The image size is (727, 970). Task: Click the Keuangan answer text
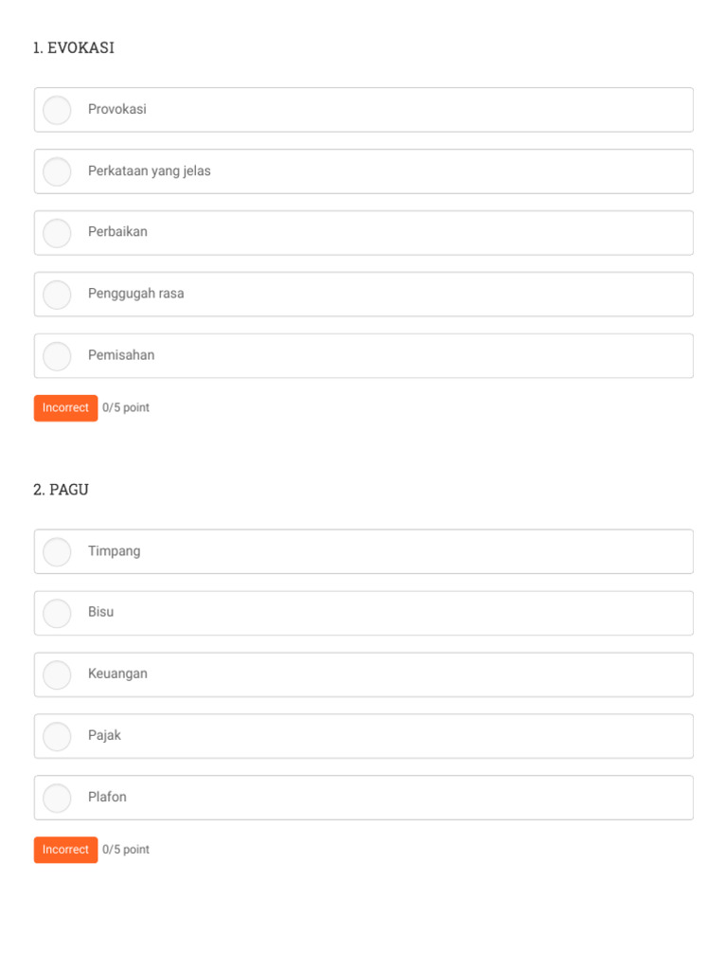tap(117, 674)
